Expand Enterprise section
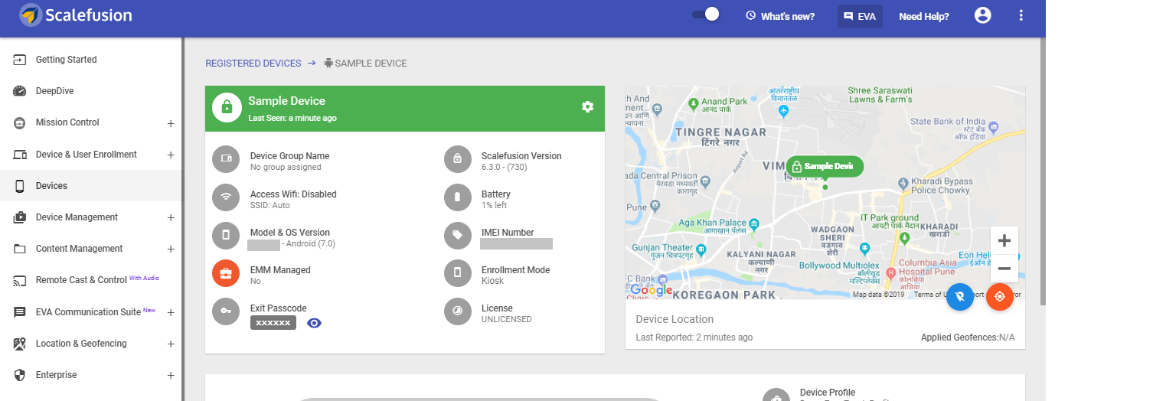Image resolution: width=1153 pixels, height=401 pixels. pos(171,376)
